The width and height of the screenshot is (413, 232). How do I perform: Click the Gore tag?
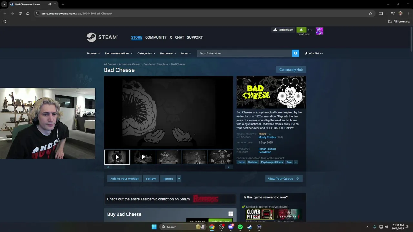pos(289,162)
